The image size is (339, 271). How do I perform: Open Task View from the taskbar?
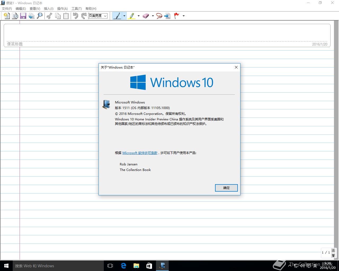tap(110, 266)
